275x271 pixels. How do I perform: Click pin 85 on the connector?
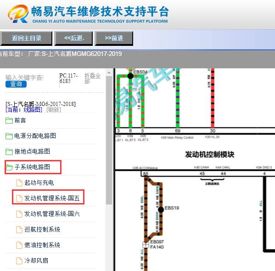(146, 174)
